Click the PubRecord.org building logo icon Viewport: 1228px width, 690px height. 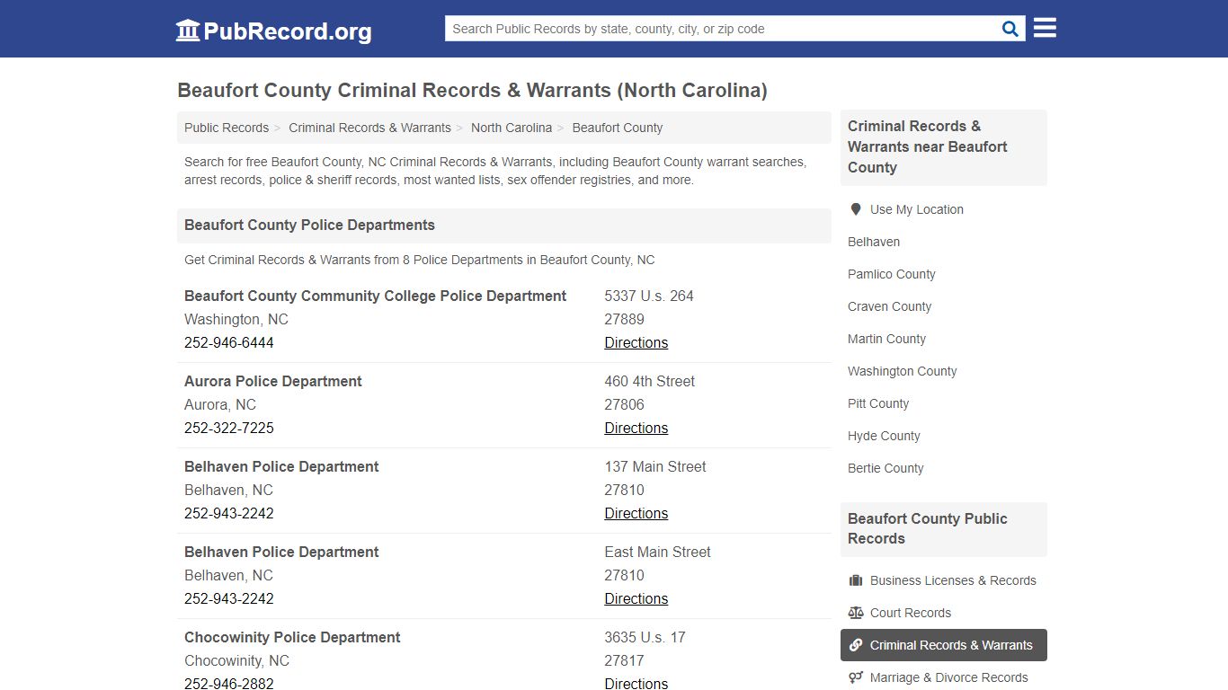188,31
